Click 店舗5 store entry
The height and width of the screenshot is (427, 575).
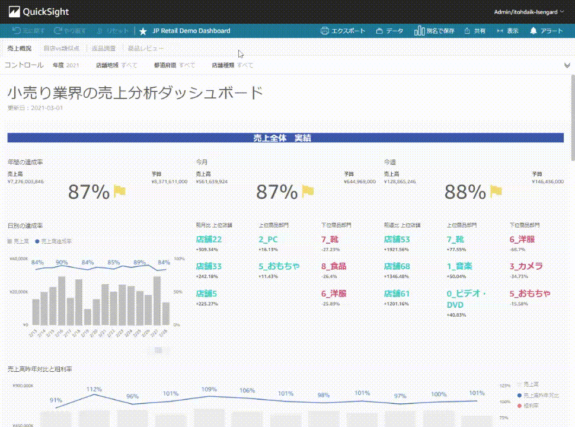206,294
